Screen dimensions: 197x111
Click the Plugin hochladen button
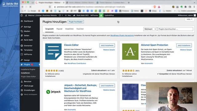coord(76,22)
